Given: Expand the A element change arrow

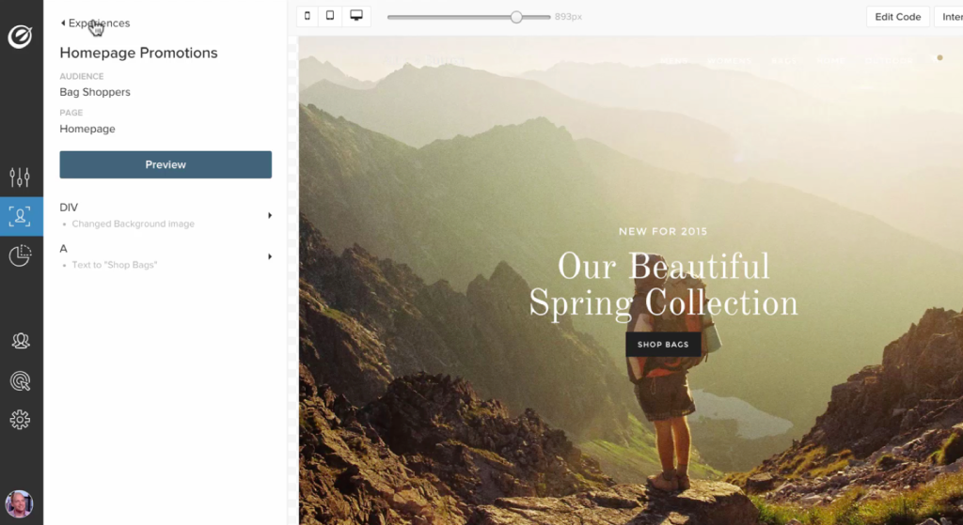Looking at the screenshot, I should coord(270,256).
